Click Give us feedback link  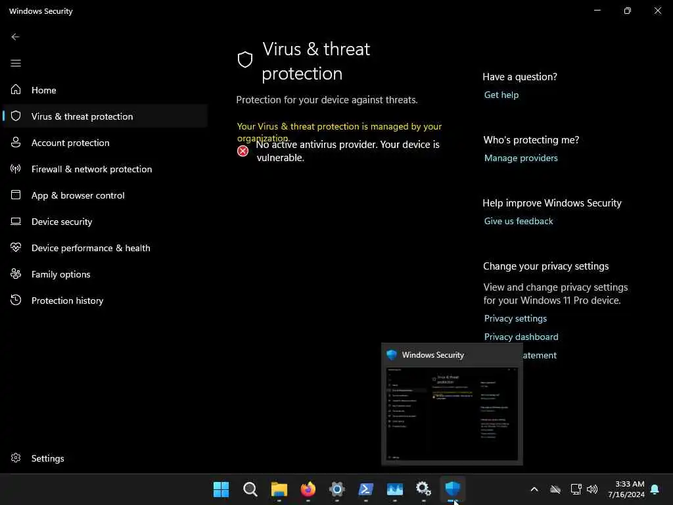519,221
